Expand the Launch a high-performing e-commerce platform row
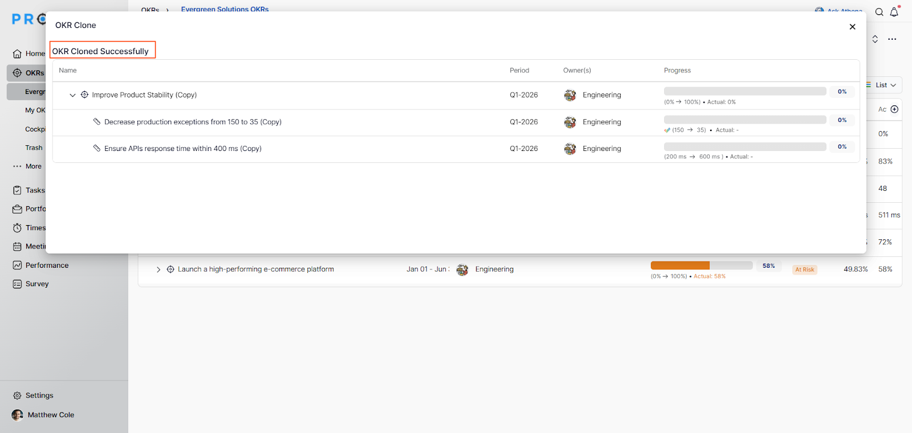 (x=158, y=269)
